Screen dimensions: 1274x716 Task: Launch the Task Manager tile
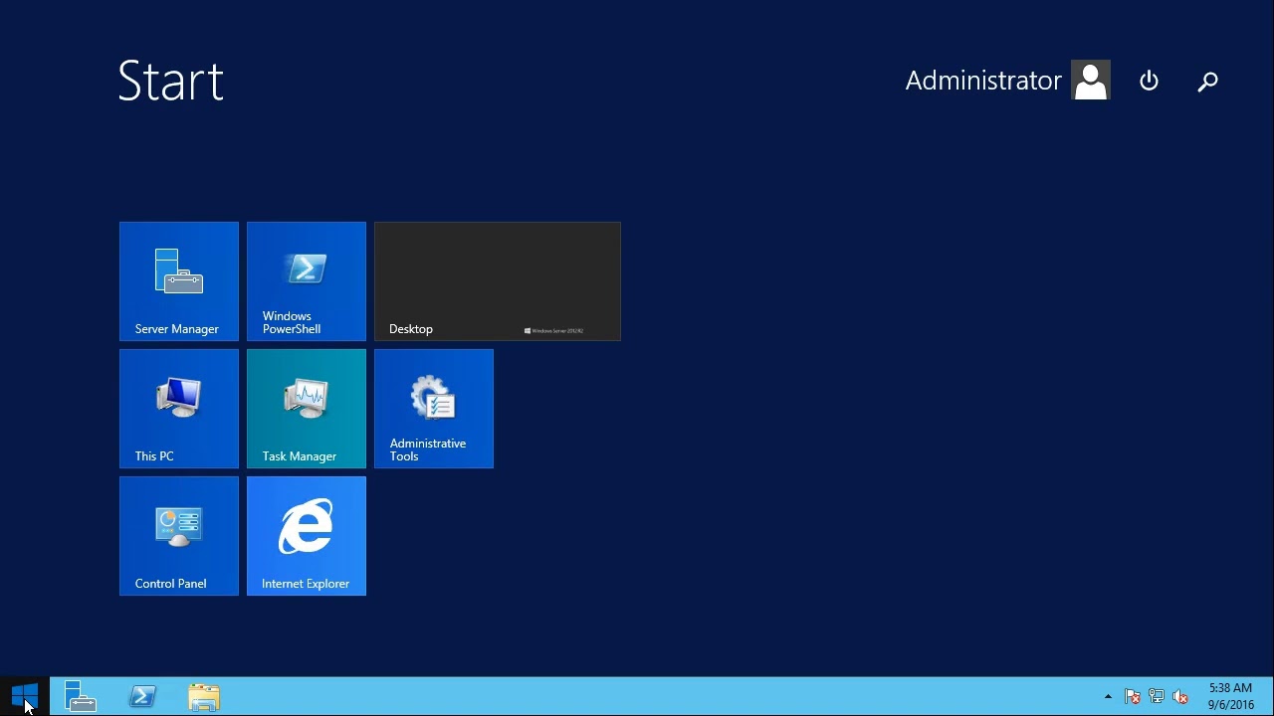(x=307, y=409)
